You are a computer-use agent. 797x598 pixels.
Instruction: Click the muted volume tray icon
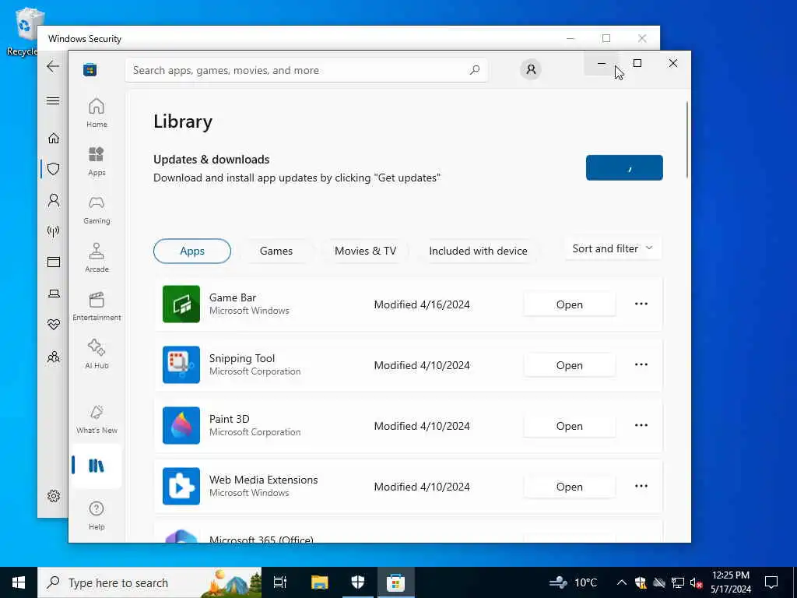pyautogui.click(x=696, y=582)
